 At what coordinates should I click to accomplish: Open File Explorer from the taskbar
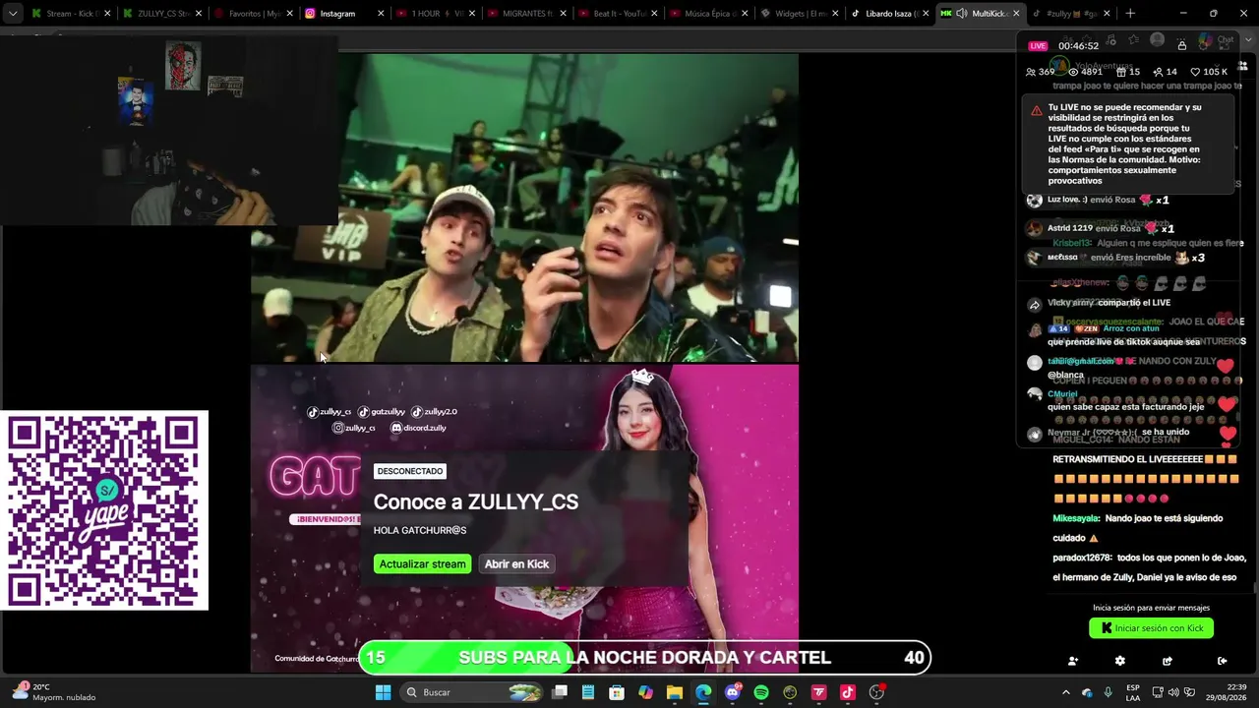click(x=675, y=692)
